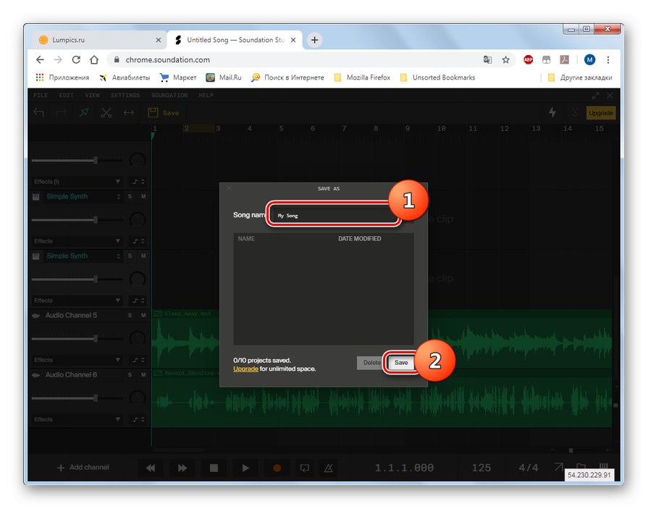Select the scissors cut tool
The height and width of the screenshot is (509, 648).
coord(106,112)
